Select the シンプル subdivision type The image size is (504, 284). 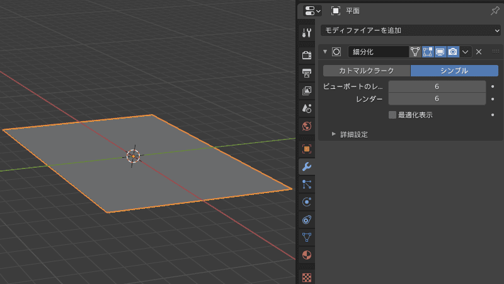coord(454,71)
